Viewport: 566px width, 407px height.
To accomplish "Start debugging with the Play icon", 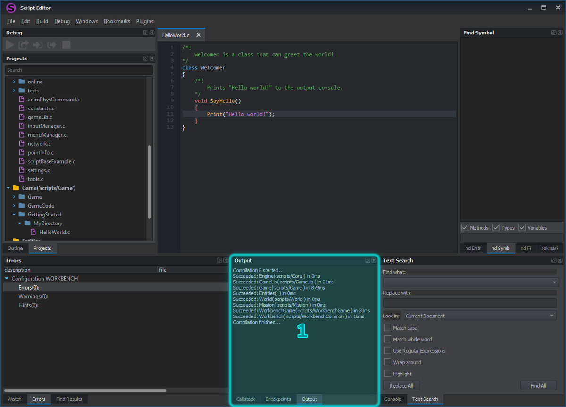I will point(9,44).
